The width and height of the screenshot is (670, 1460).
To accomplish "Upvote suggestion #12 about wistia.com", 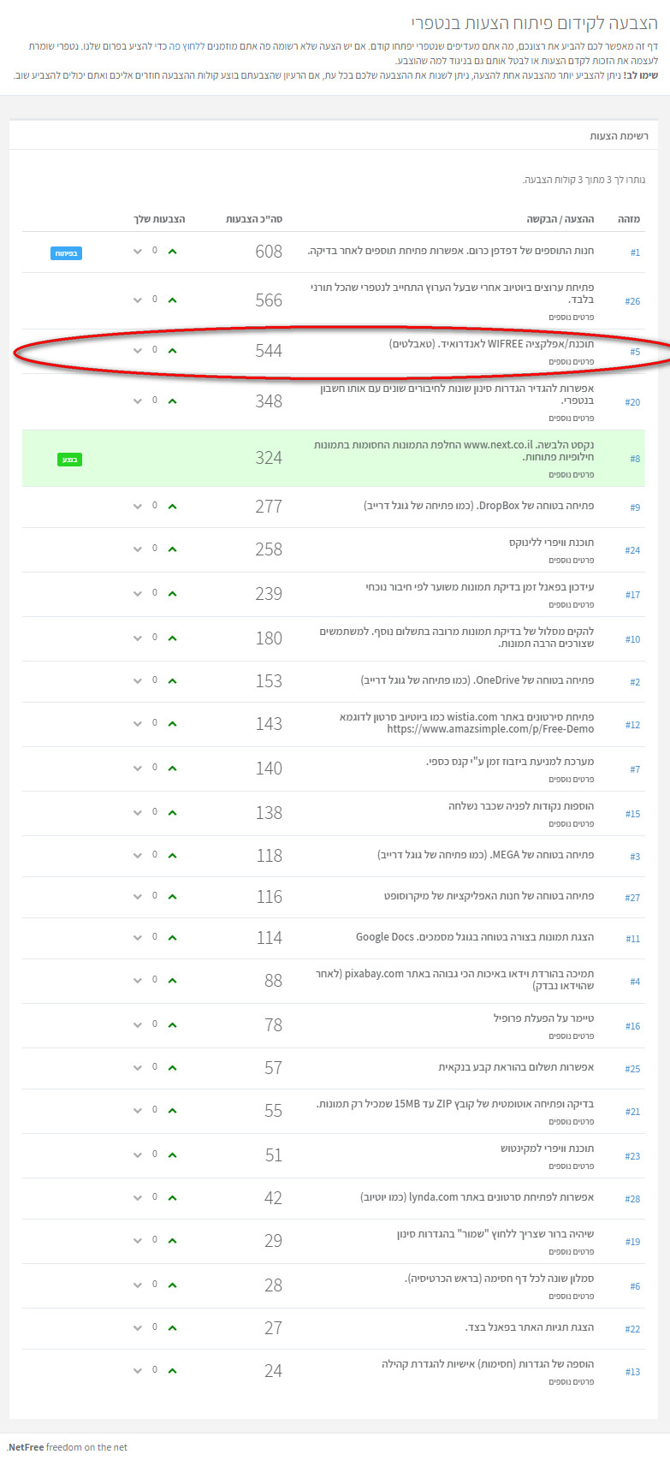I will pos(172,724).
